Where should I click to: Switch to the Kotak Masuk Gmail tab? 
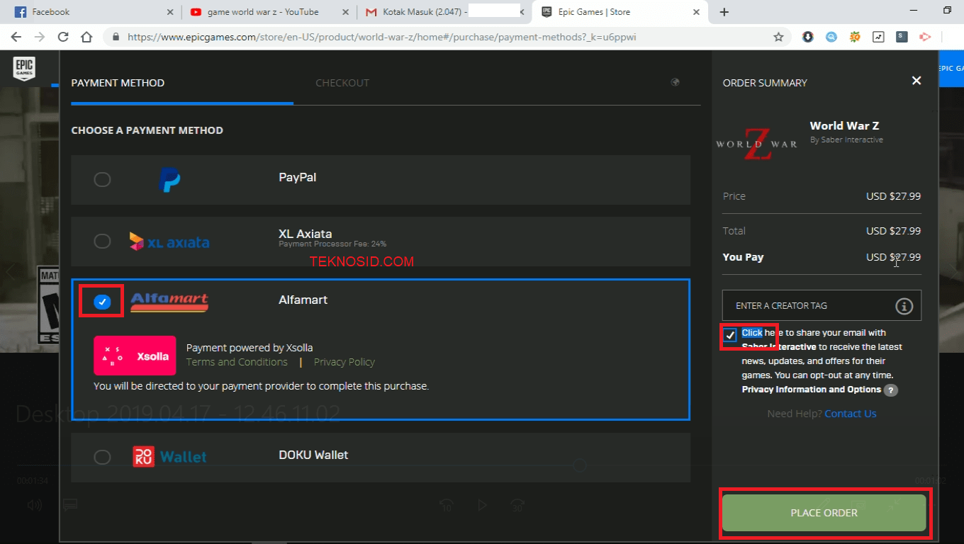[x=443, y=12]
